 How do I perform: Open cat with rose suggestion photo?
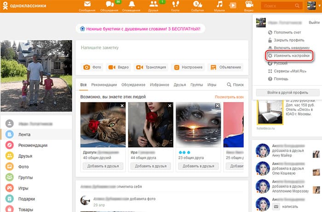103,125
